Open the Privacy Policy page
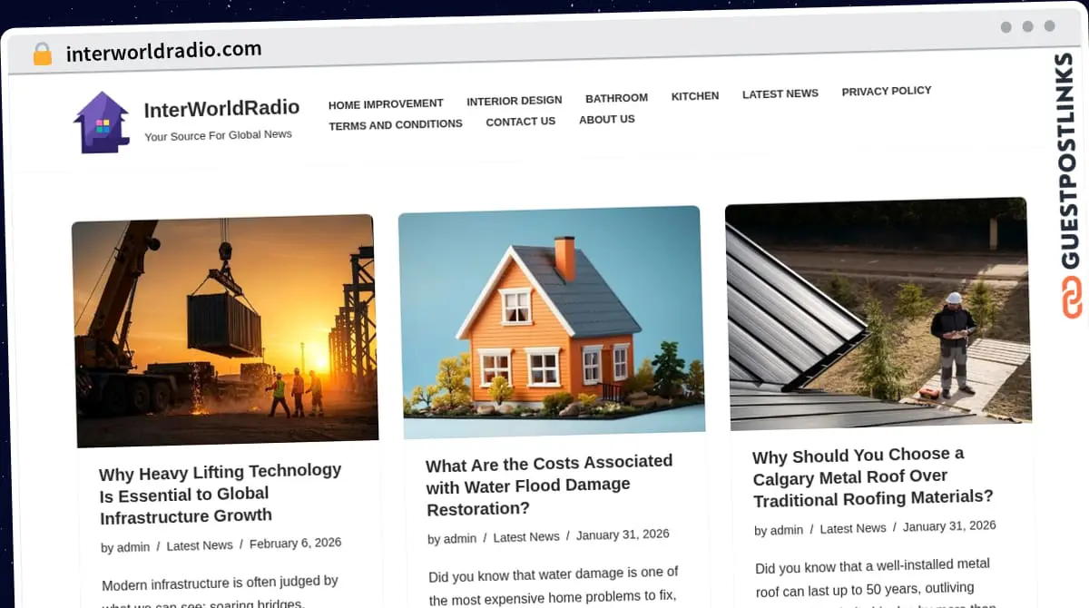The height and width of the screenshot is (608, 1089). tap(887, 91)
